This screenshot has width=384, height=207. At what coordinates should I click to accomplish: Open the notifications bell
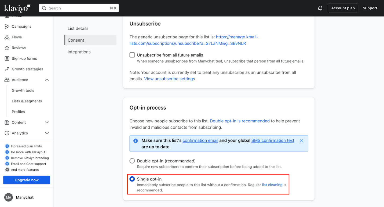click(x=320, y=8)
